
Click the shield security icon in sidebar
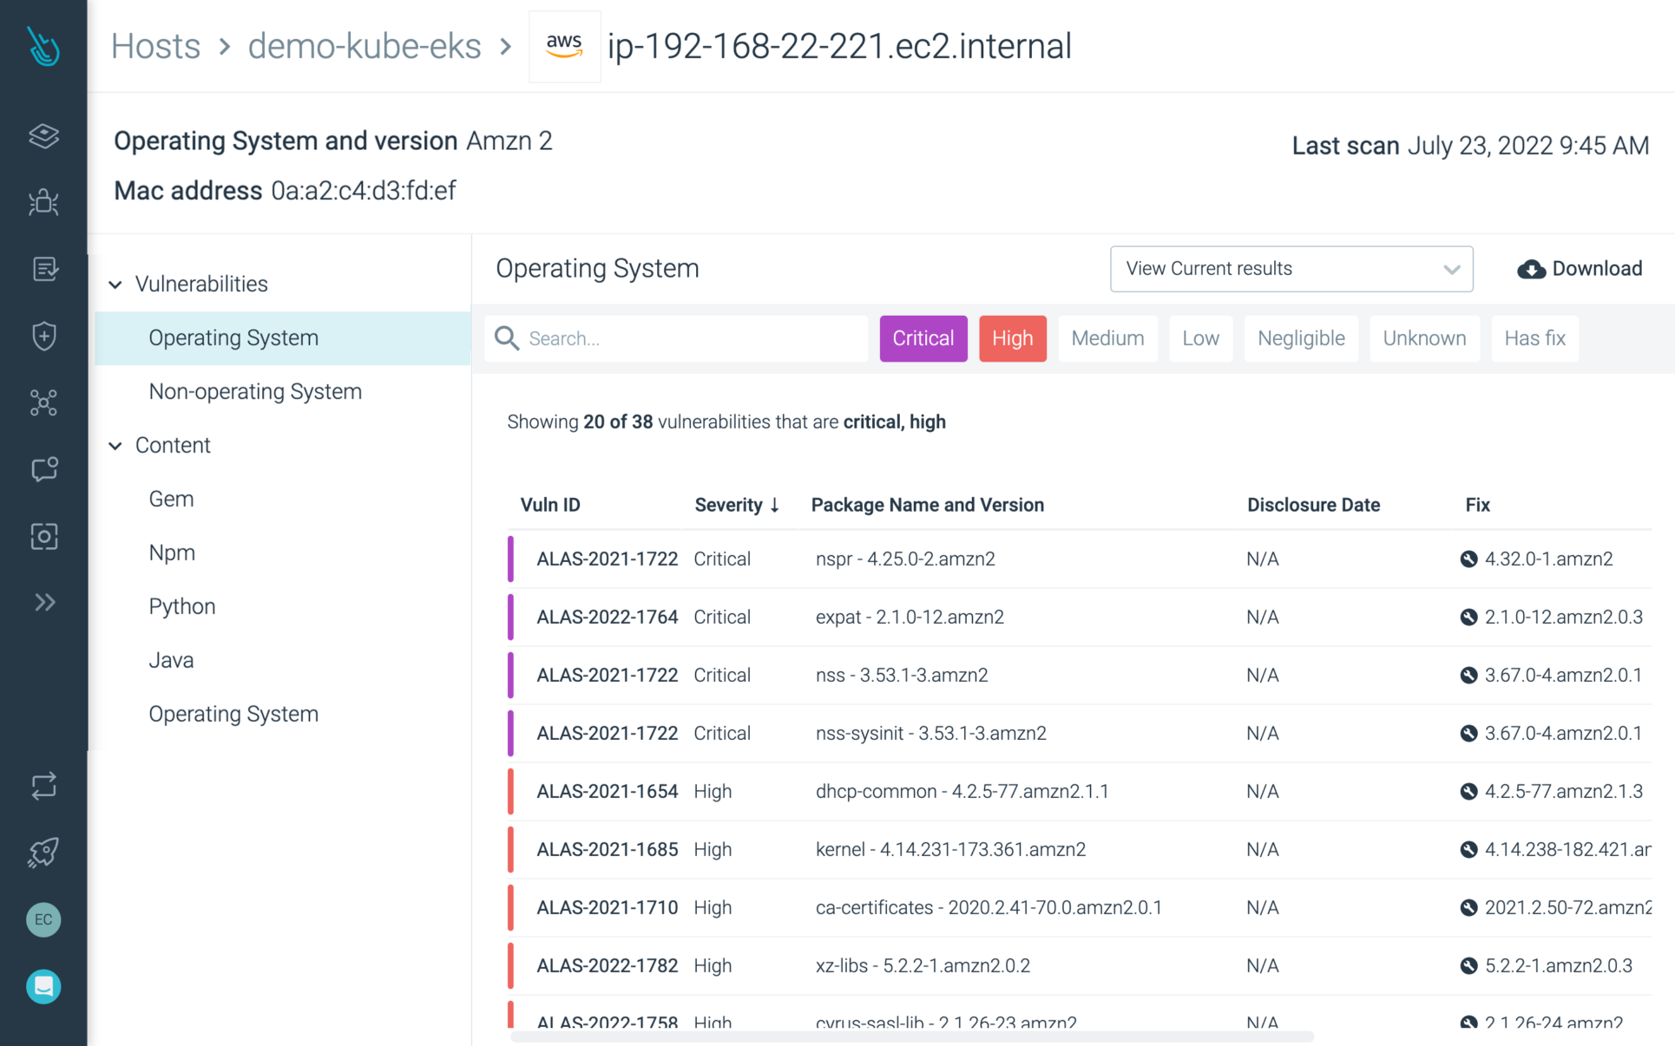click(43, 336)
